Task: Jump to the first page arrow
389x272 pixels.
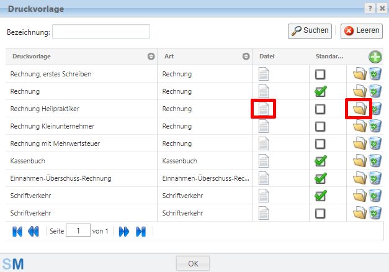Action: point(17,231)
